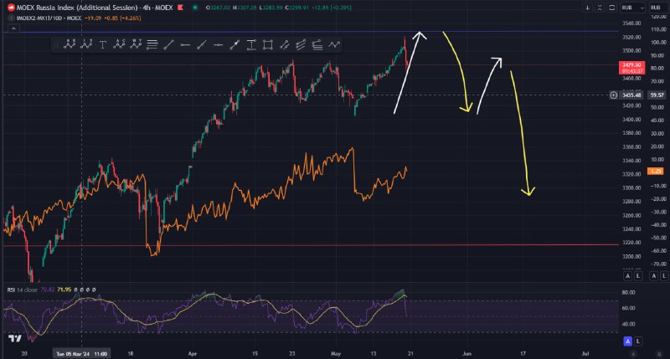Select the Rectangle drawing tool
Image resolution: width=670 pixels, height=359 pixels.
click(267, 44)
